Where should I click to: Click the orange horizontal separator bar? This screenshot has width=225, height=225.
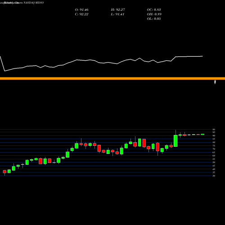(112, 78)
